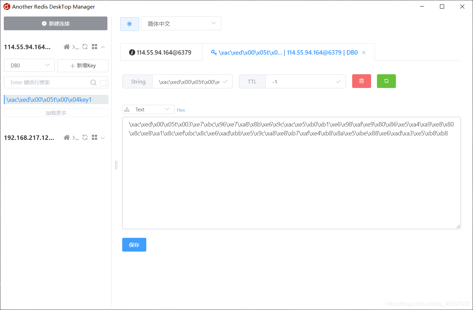This screenshot has width=473, height=310.
Task: Collapse the 114.55.94.164 connection
Action: pos(103,47)
